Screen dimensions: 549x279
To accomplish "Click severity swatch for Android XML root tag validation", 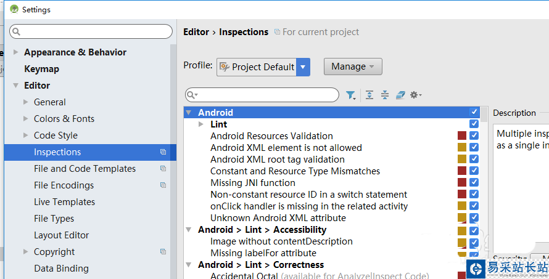I will click(x=462, y=160).
